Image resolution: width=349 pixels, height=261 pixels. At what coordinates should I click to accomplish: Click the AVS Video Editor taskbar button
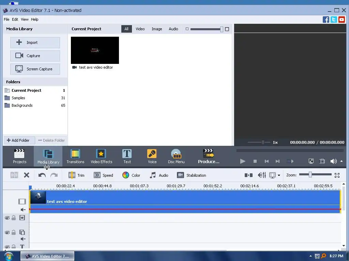[47, 256]
